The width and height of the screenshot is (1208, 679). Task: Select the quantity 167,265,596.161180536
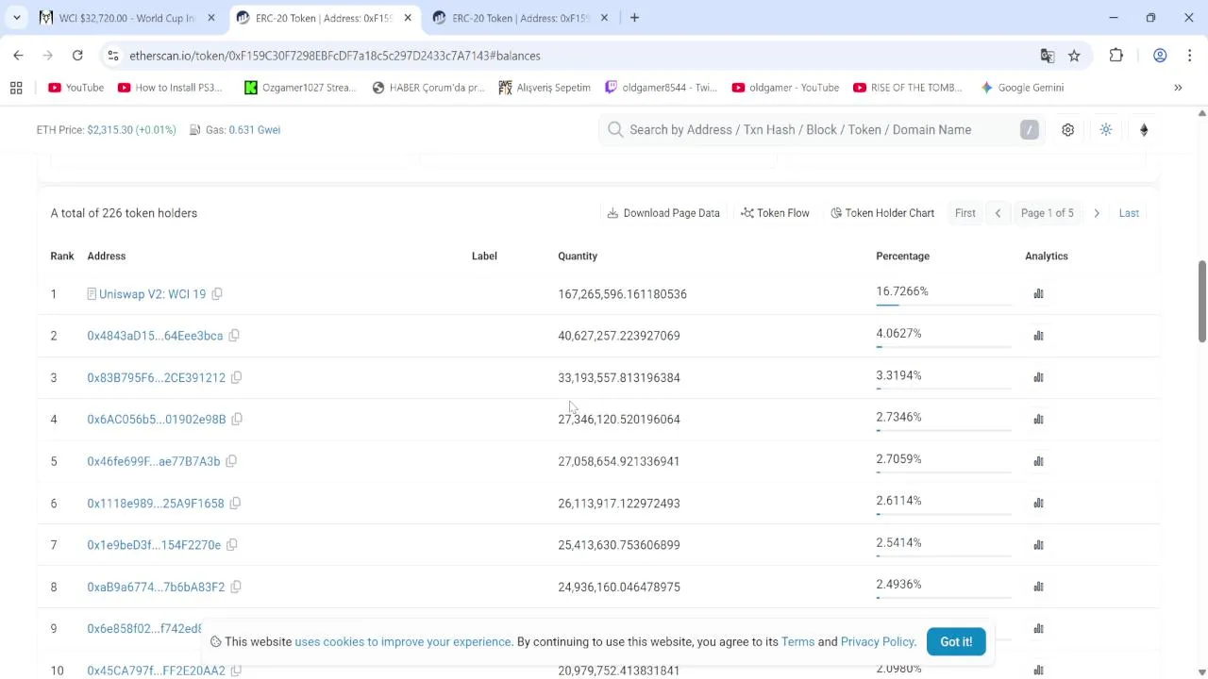622,294
